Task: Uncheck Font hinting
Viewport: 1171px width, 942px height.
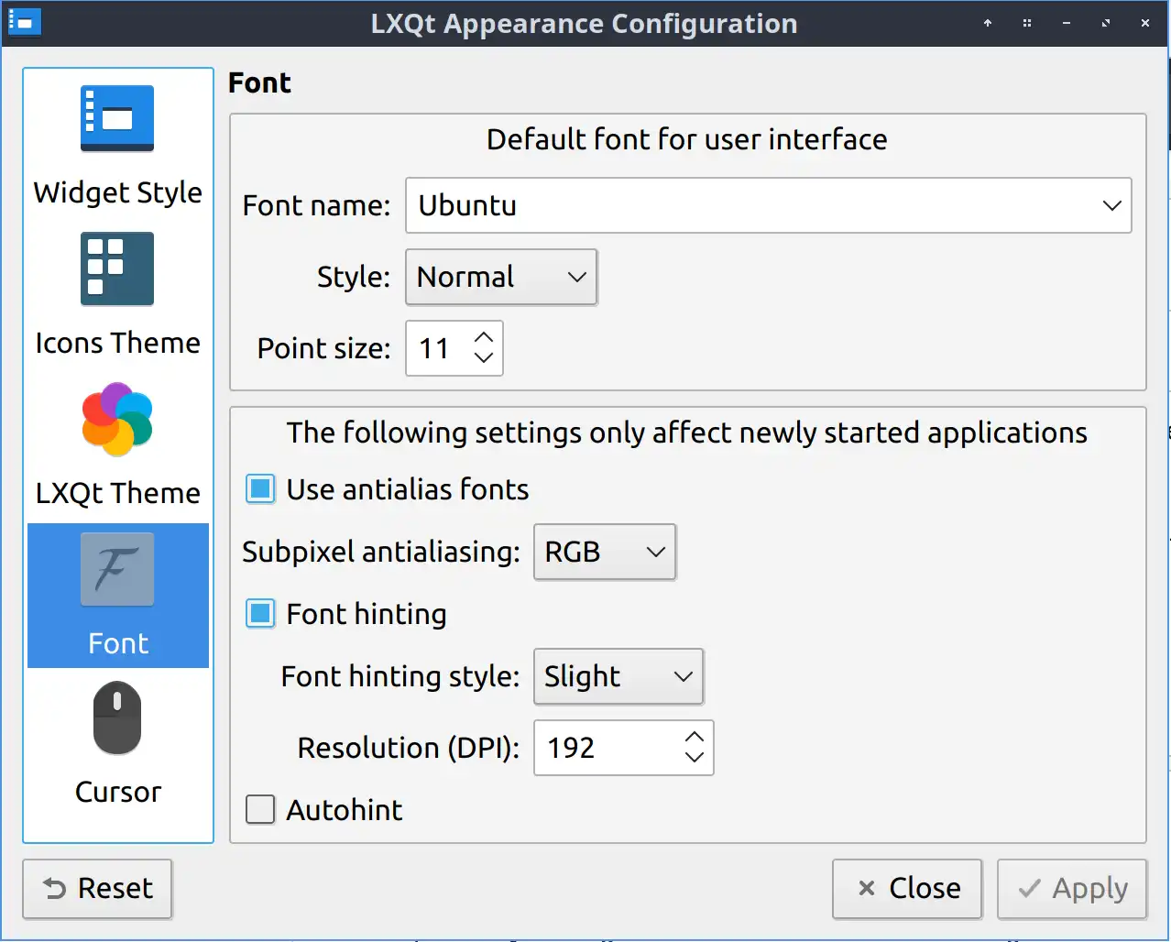Action: [260, 614]
